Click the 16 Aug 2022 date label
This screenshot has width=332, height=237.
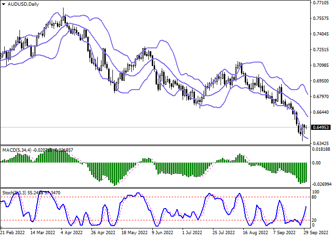coord(255,233)
